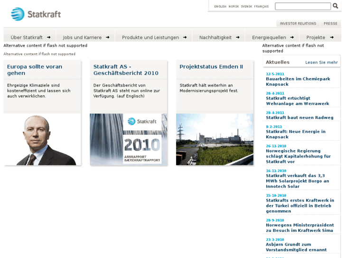Open Nachhaltigkeit menu

[215, 37]
